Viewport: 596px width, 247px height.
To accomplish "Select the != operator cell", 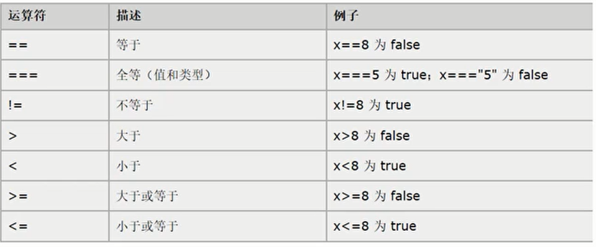I will [x=55, y=106].
